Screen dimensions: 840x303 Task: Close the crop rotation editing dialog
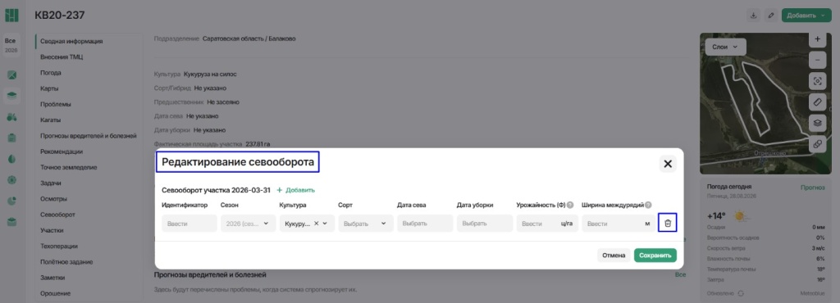(668, 164)
